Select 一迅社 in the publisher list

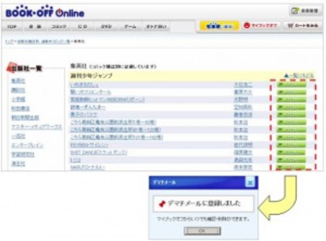coord(18,136)
